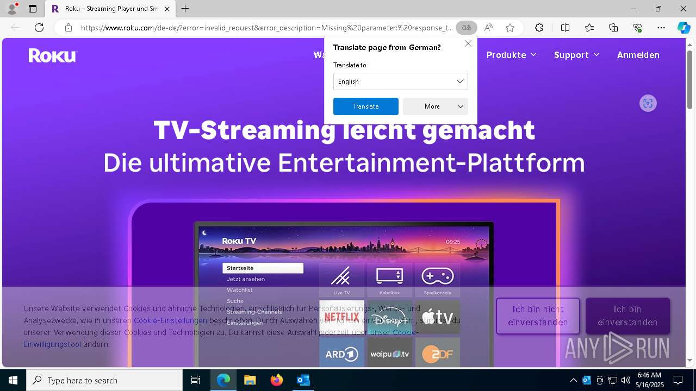Open the Collections icon
The height and width of the screenshot is (391, 696).
pyautogui.click(x=613, y=28)
